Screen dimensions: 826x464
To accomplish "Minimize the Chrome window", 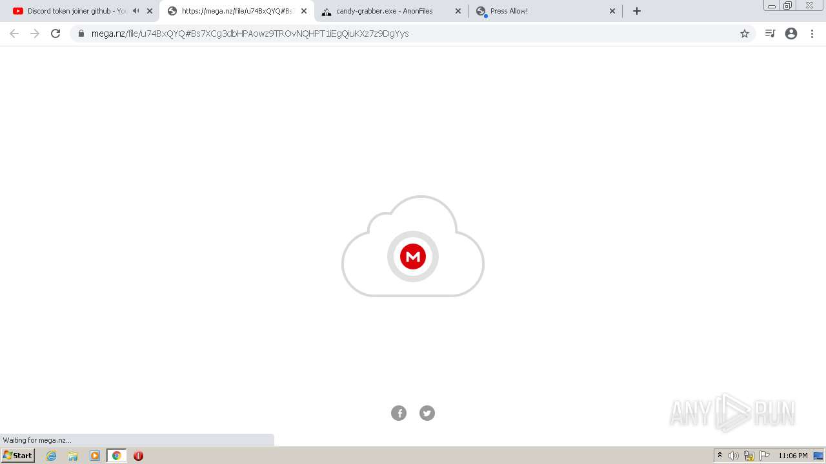I will (772, 6).
